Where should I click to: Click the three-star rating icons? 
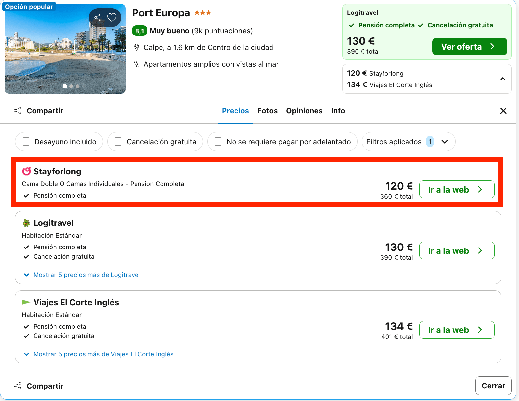tap(203, 13)
